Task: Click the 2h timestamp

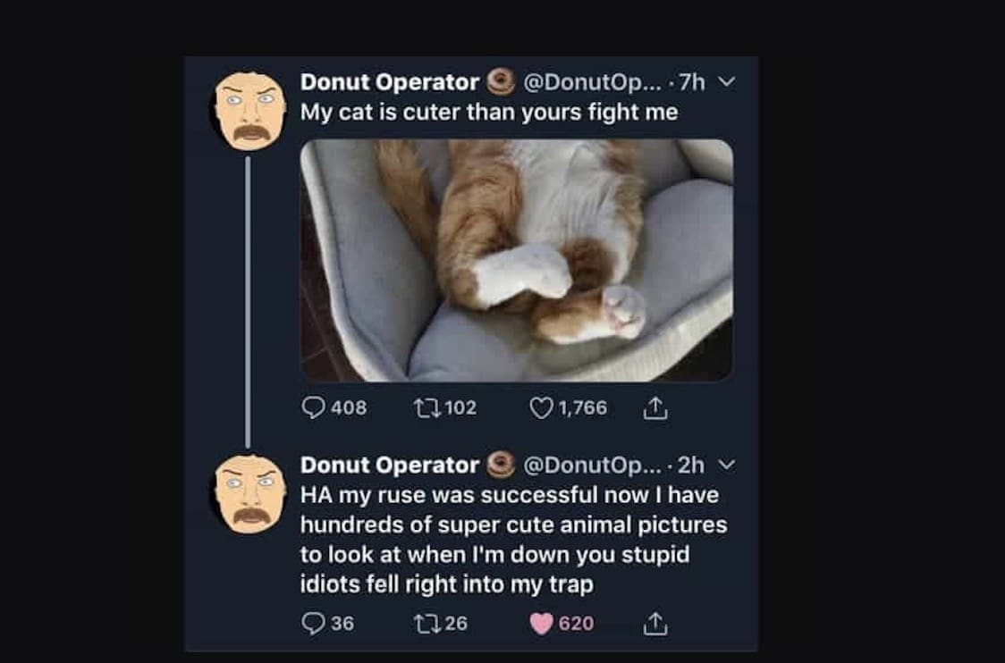Action: [x=692, y=465]
